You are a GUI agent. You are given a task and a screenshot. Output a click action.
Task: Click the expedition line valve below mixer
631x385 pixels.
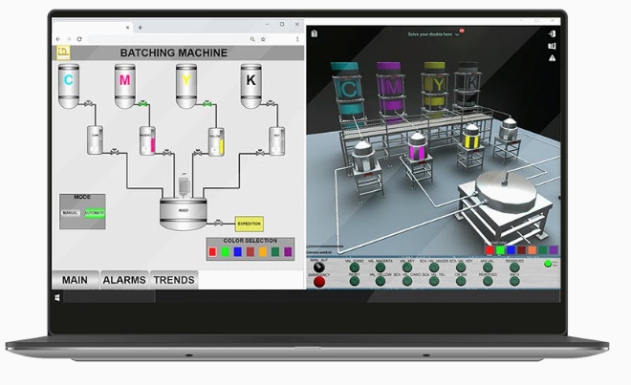point(218,223)
